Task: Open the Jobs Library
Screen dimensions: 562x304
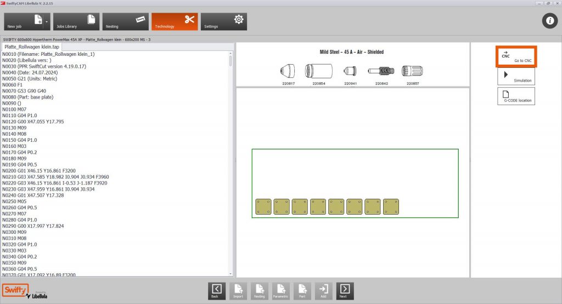Action: pyautogui.click(x=76, y=21)
